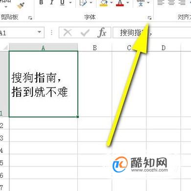Screen dimensions: 191x191
Task: Toggle underline formatting
Action: click(62, 2)
